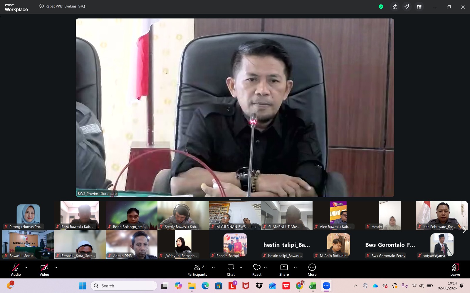The width and height of the screenshot is (470, 293).
Task: Open WPS Office from taskbar
Action: pyautogui.click(x=286, y=286)
